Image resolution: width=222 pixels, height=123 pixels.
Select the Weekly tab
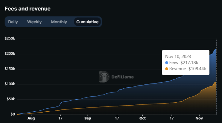[x=35, y=22]
